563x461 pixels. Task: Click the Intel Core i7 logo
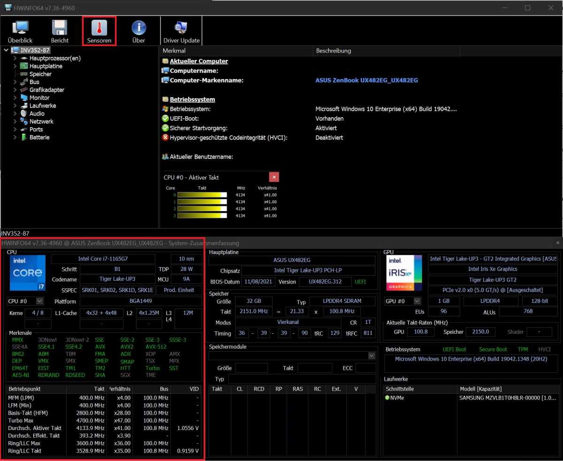[x=28, y=273]
